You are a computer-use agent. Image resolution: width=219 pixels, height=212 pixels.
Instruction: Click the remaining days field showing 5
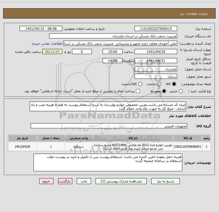click(82, 52)
